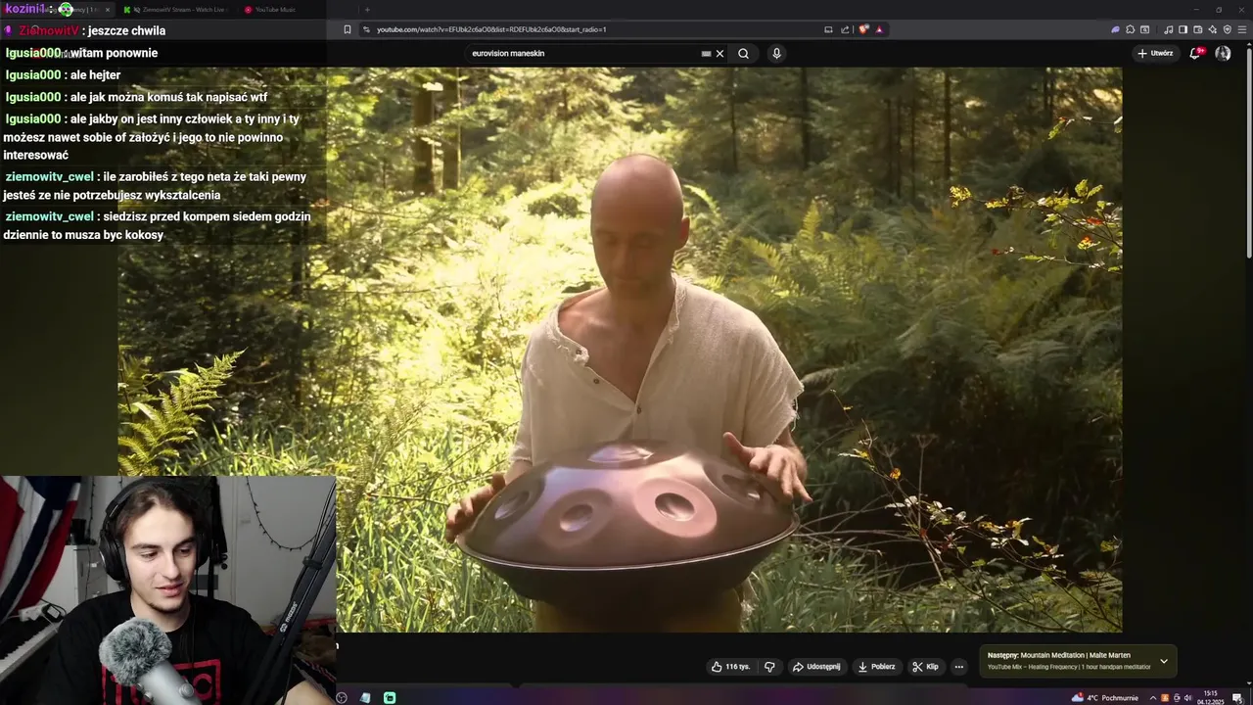The width and height of the screenshot is (1253, 705).
Task: Open the YouTube account avatar menu
Action: point(1223,53)
